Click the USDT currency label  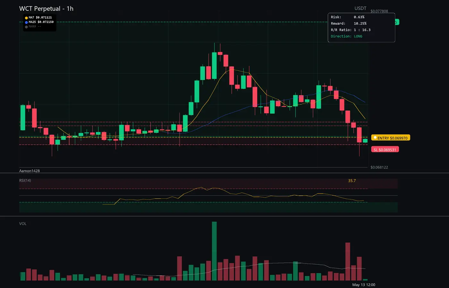coord(360,8)
